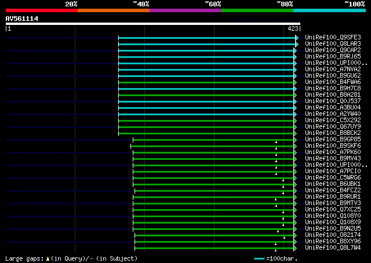Viewport: 371px width, 263px height.
Task: Click the cyan 100char scale bar sample
Action: pyautogui.click(x=259, y=259)
